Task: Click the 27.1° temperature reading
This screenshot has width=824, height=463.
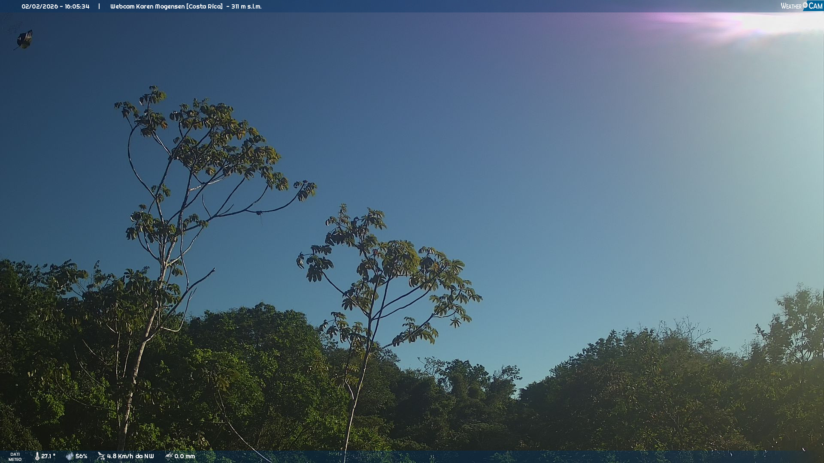Action: (x=48, y=456)
